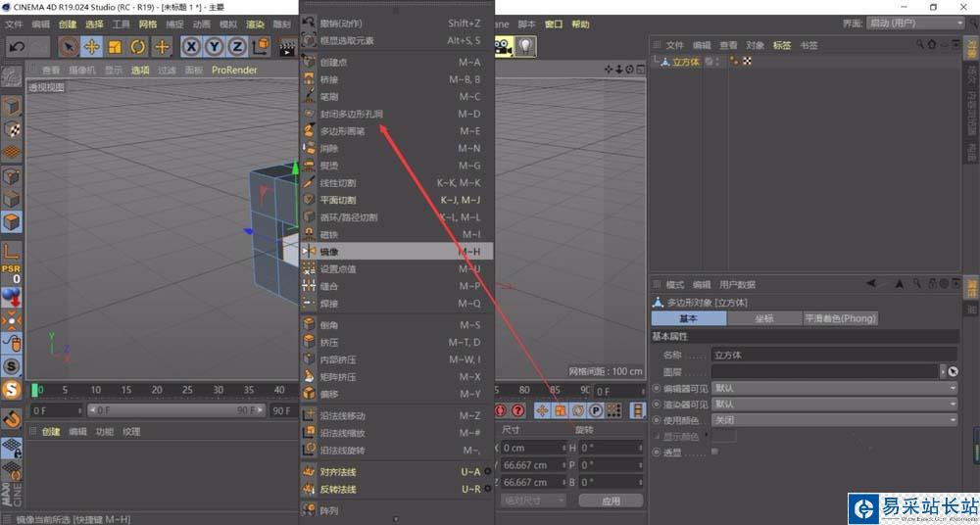Viewport: 980px width, 525px height.
Task: Choose 反转法线 from context menu
Action: coord(397,490)
